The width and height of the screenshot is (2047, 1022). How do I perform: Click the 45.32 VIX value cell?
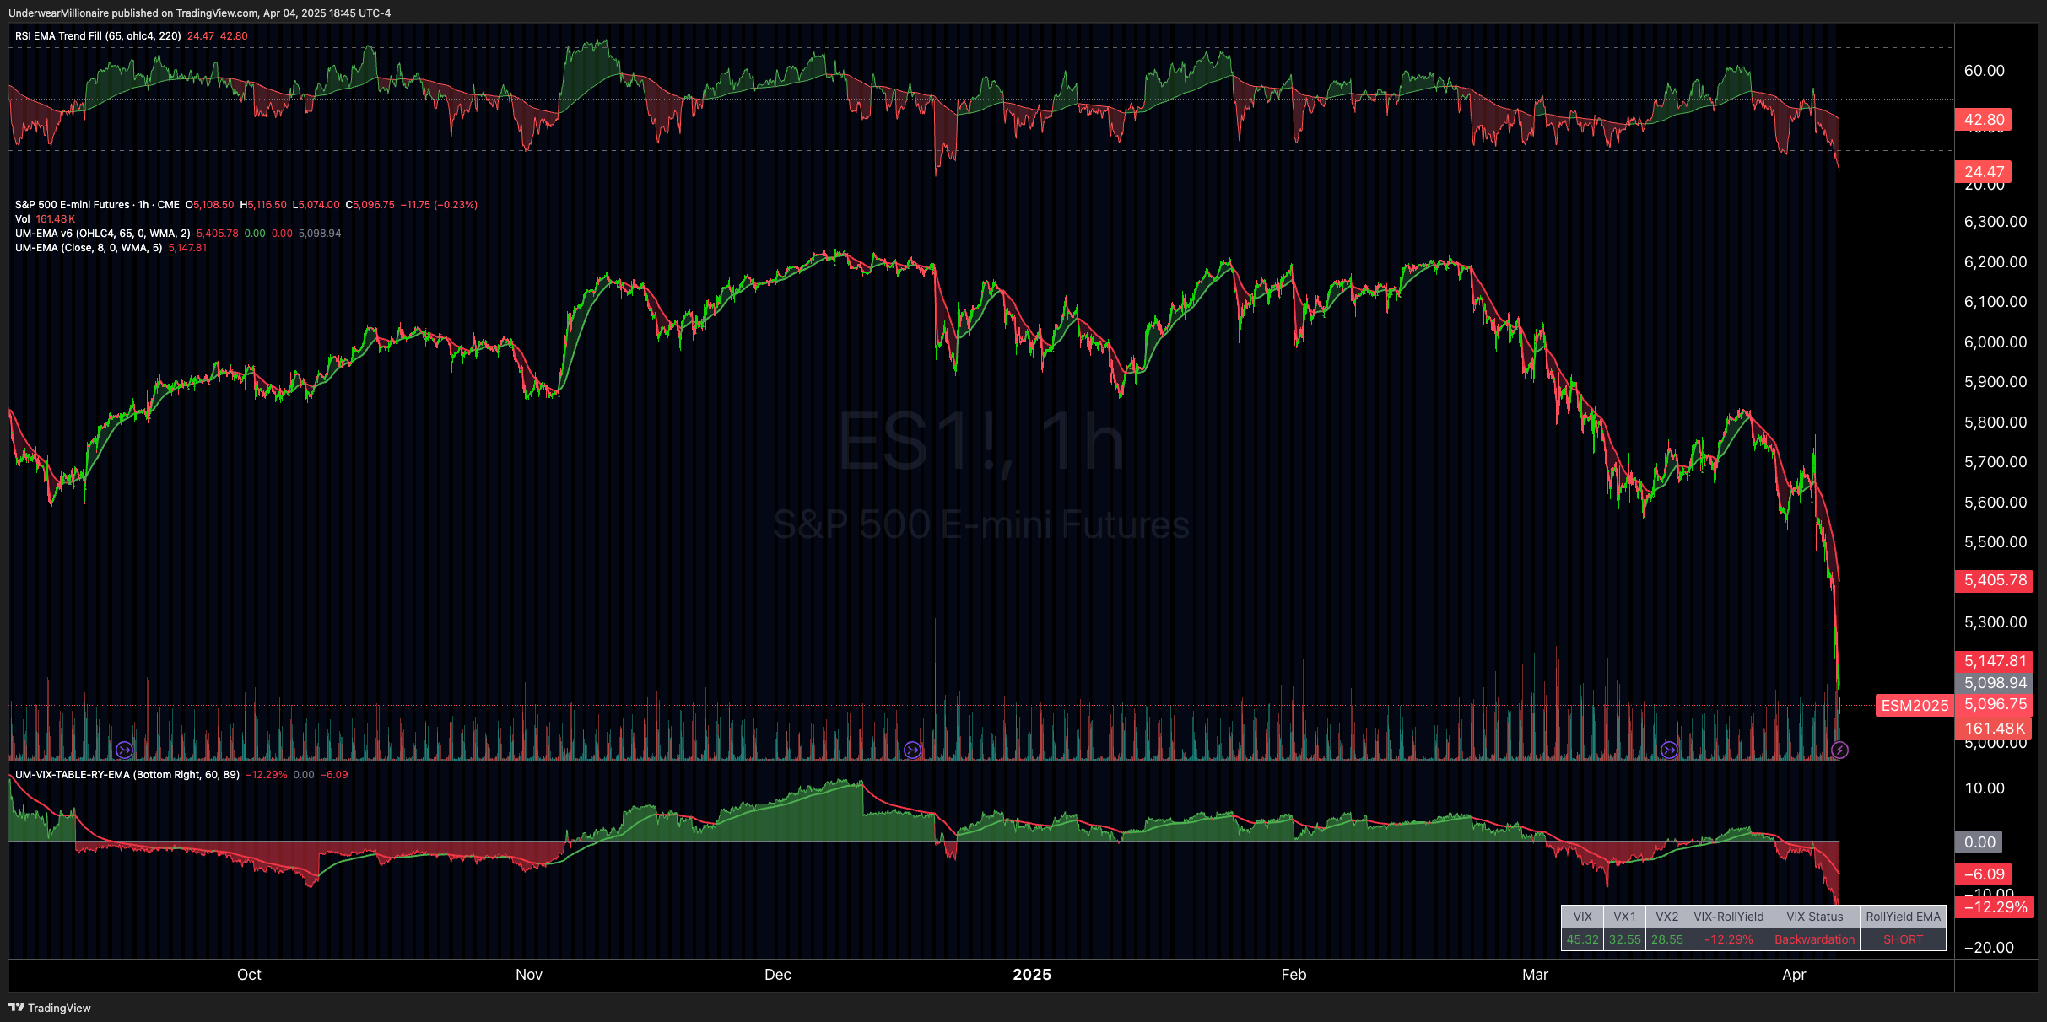pos(1583,939)
